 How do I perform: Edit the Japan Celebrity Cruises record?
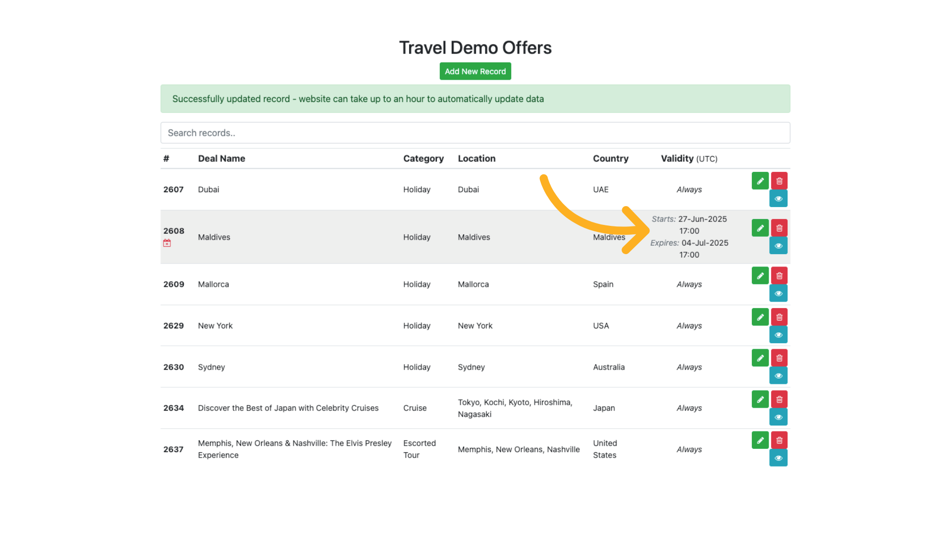760,399
